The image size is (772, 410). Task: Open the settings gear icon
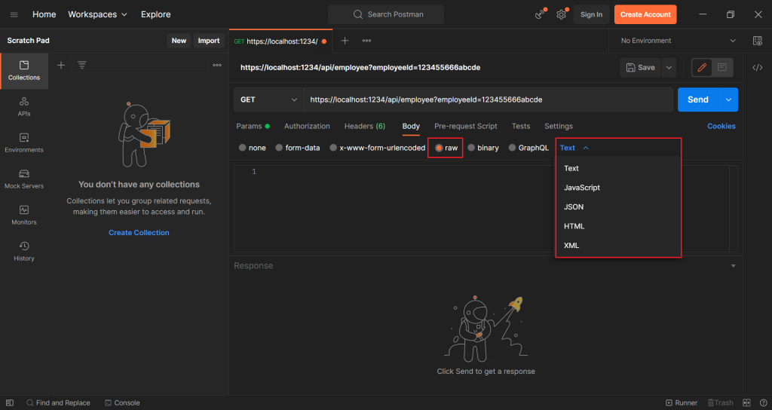pos(561,15)
